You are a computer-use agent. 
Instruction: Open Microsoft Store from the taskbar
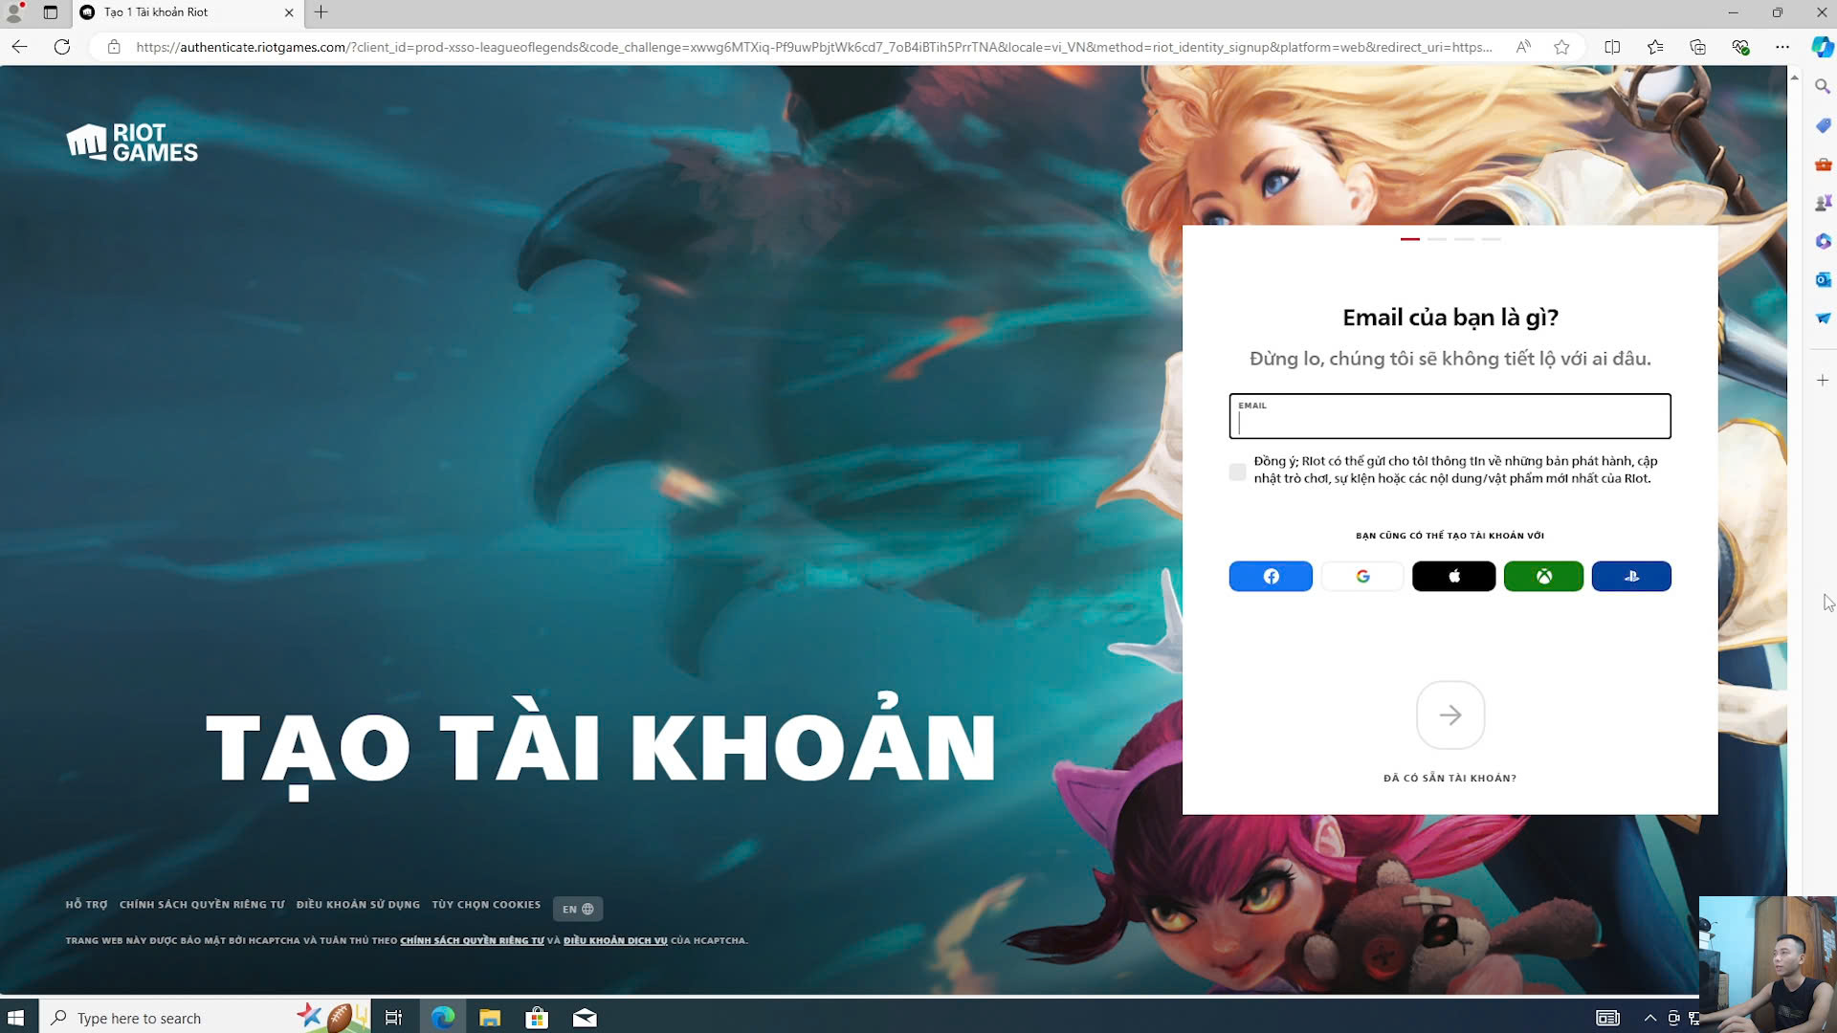[x=537, y=1018]
